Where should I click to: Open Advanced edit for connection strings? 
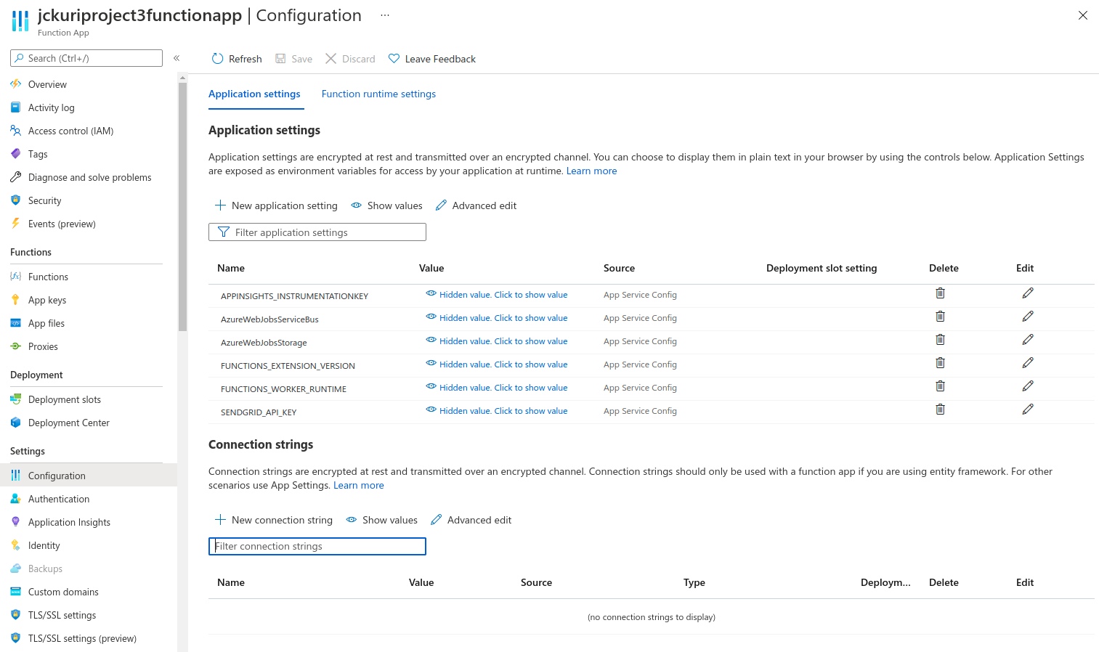coord(471,520)
